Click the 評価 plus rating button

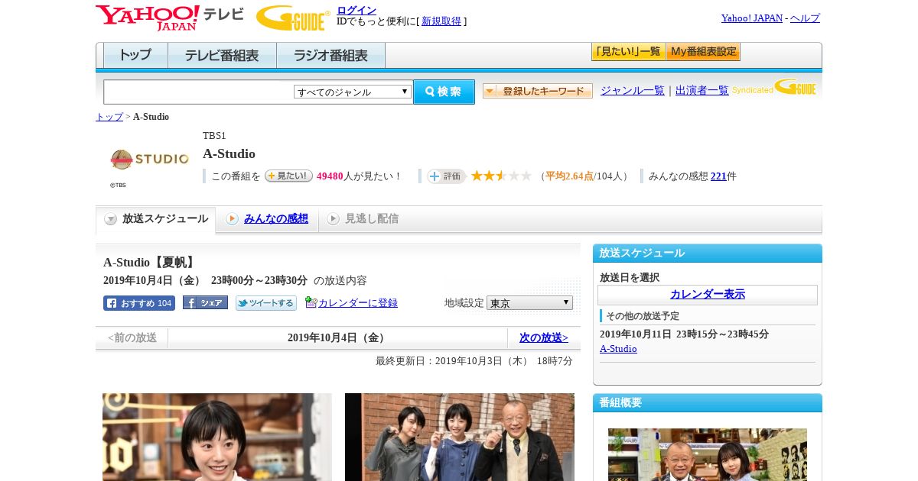point(447,176)
